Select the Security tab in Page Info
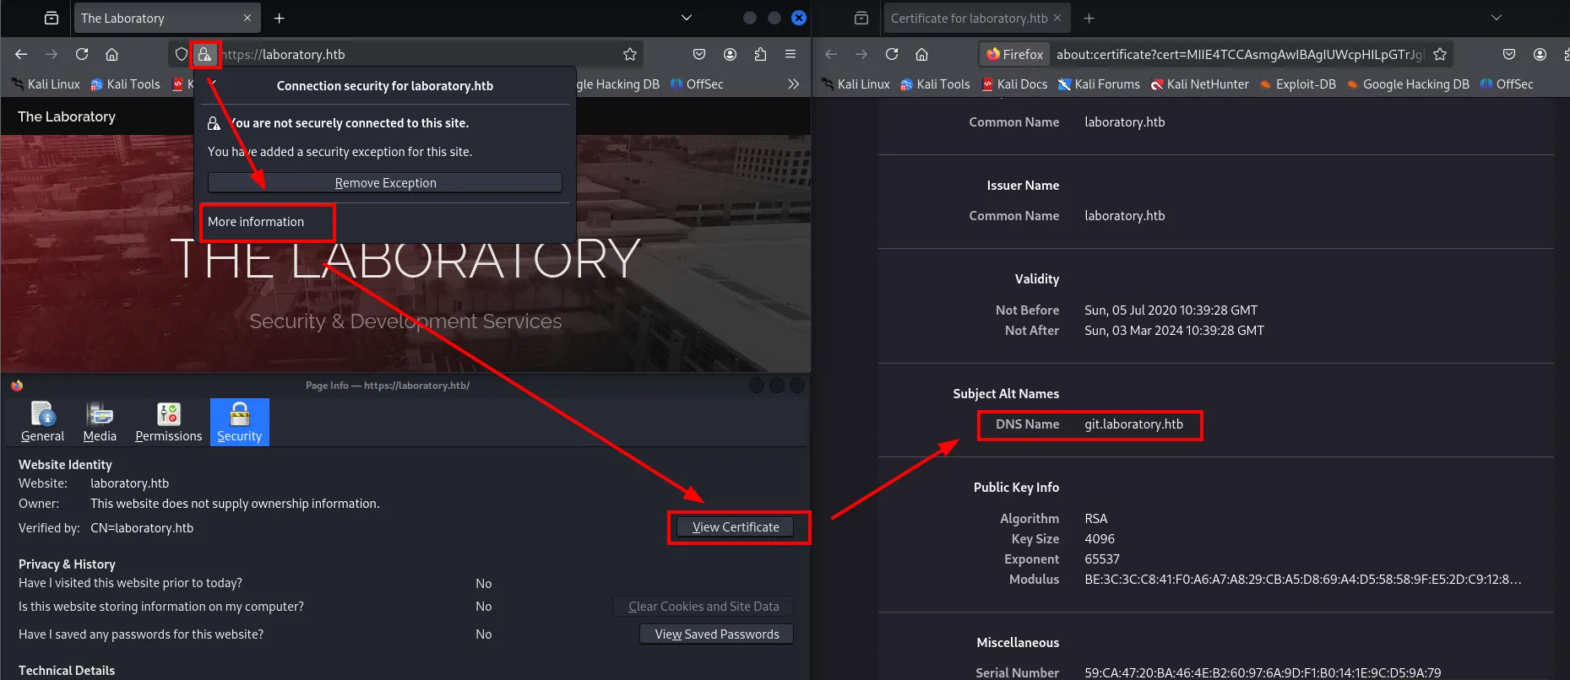Viewport: 1570px width, 680px height. [x=240, y=422]
